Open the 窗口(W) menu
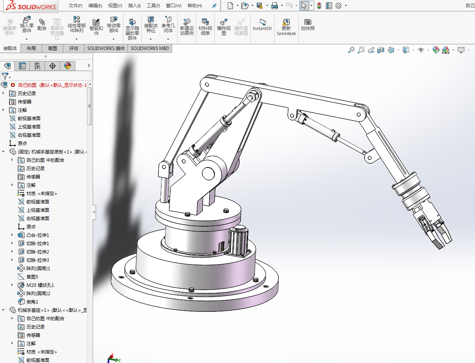Image resolution: width=475 pixels, height=363 pixels. [x=174, y=6]
